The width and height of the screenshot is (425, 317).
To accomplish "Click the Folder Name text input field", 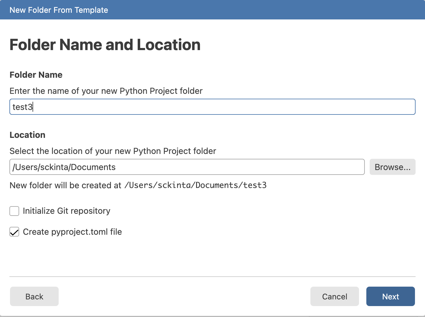I will point(212,107).
